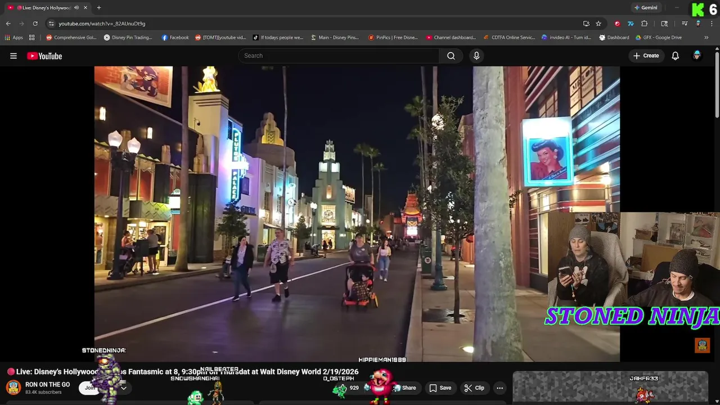Open the red record extension icon
Image resolution: width=720 pixels, height=405 pixels.
(617, 24)
